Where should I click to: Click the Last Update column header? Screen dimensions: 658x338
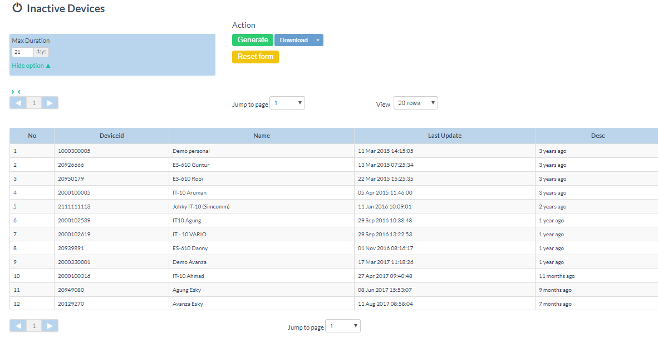[x=444, y=136]
